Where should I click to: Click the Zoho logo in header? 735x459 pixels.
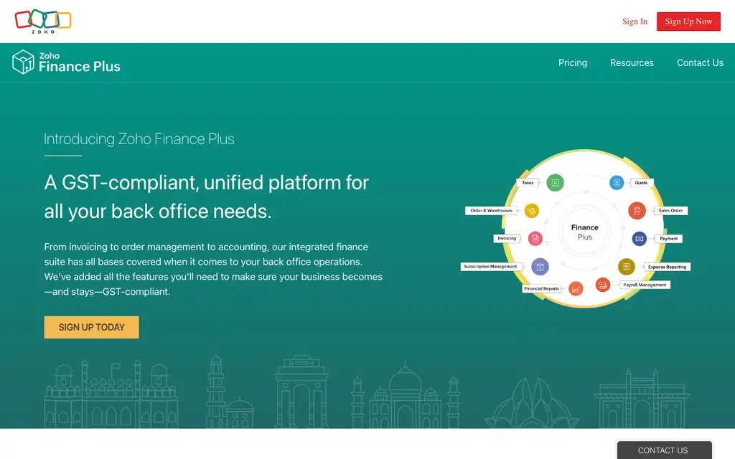point(43,21)
